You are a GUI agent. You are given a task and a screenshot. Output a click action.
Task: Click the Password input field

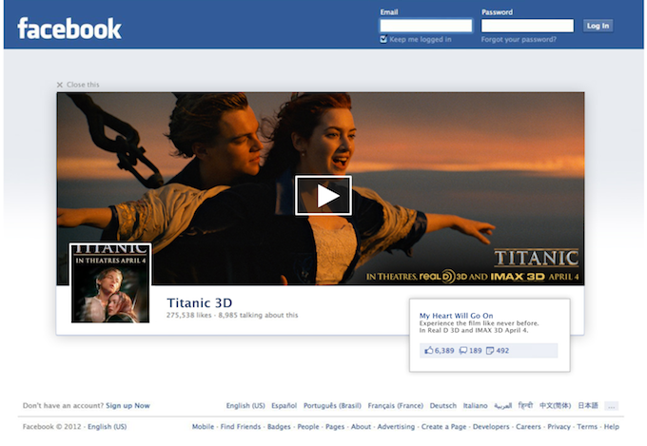click(527, 26)
